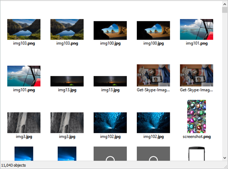Click 'img102.jpg' label under the left ice cave
The height and width of the screenshot is (169, 228).
[110, 137]
